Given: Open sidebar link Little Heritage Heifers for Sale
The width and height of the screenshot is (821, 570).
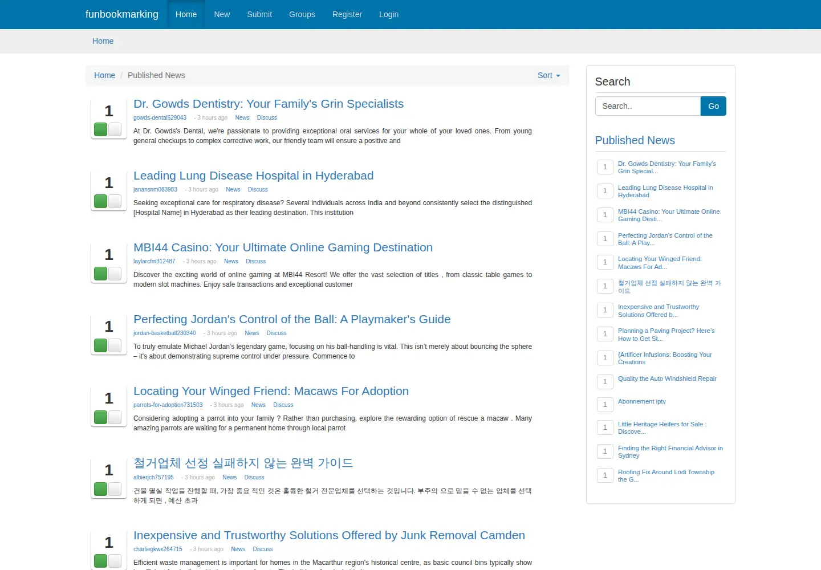Looking at the screenshot, I should (662, 428).
